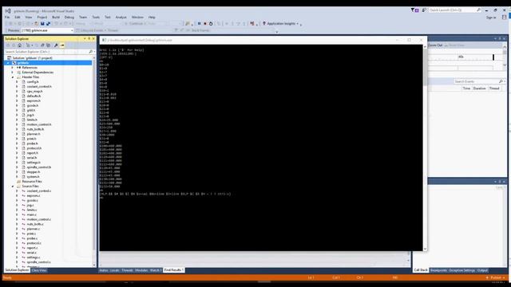Open Solution Explorer window position dropdown arrow
This screenshot has height=287, width=511.
(85, 39)
